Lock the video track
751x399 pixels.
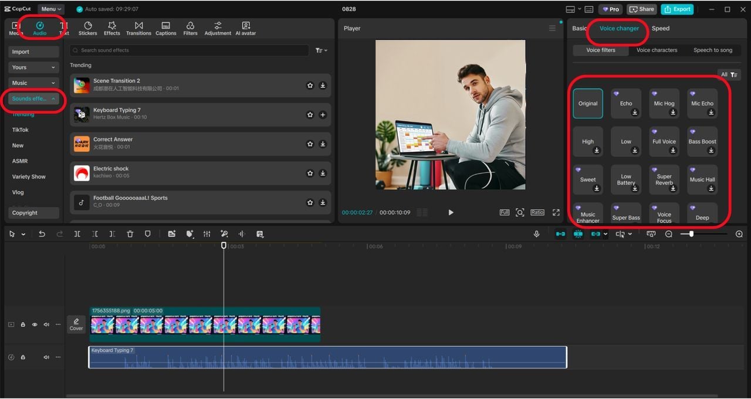pos(23,325)
